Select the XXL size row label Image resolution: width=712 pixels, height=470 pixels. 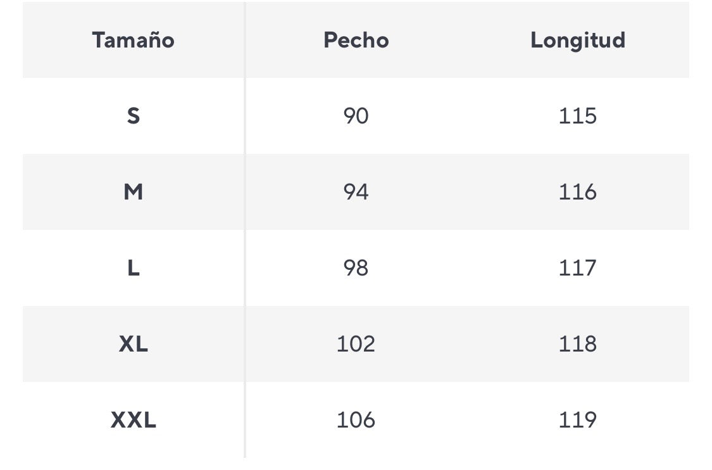(133, 420)
